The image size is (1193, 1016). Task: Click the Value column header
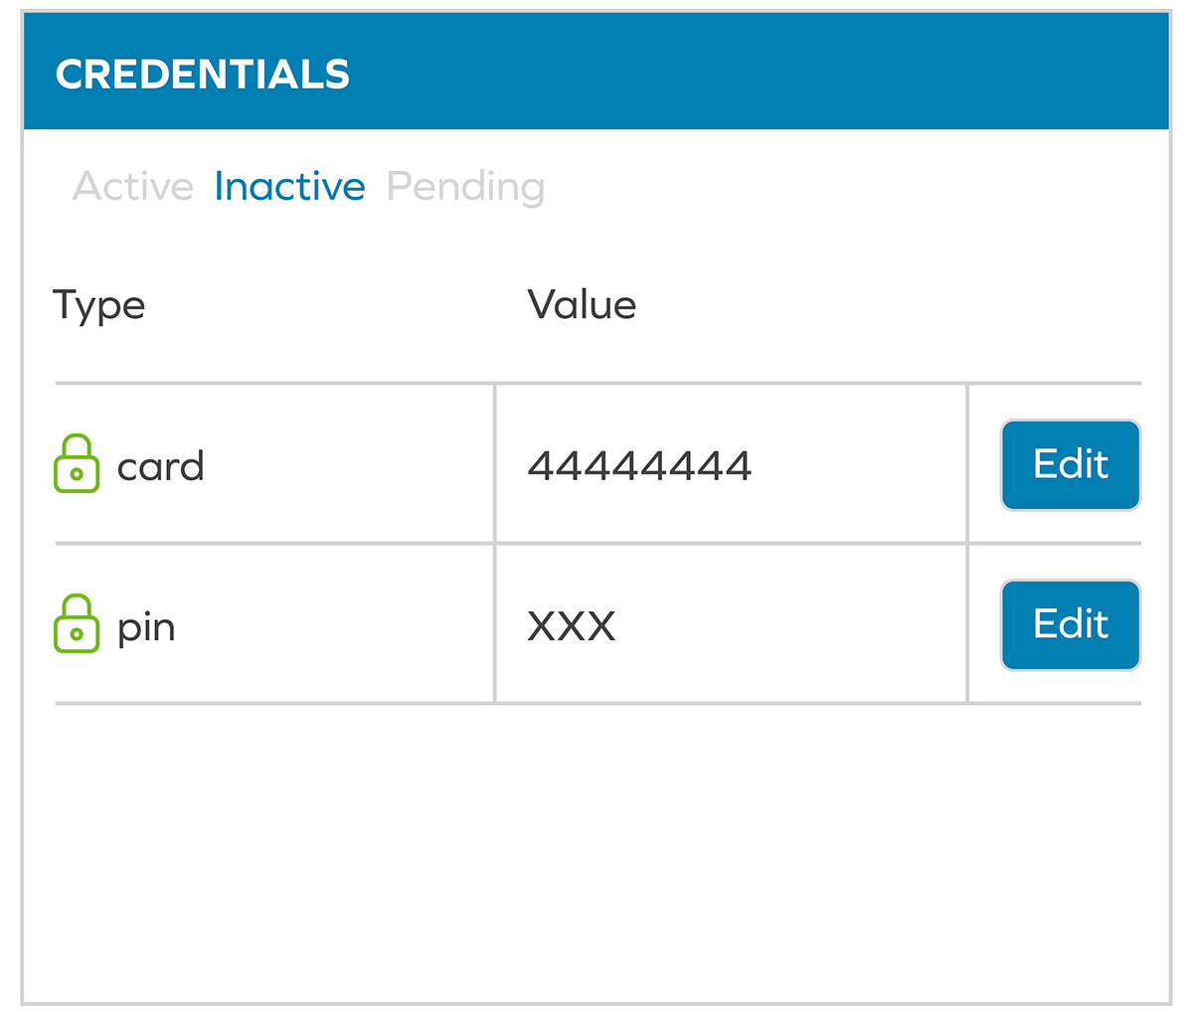[x=582, y=305]
